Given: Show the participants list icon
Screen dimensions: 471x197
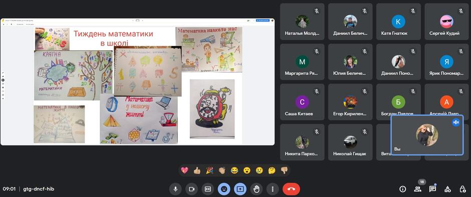Looking at the screenshot, I should tap(417, 189).
